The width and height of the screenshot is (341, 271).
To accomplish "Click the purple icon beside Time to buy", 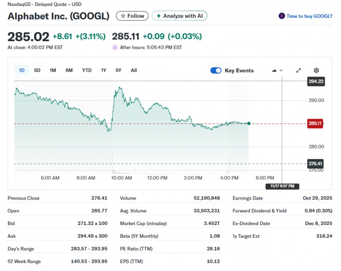I will pyautogui.click(x=281, y=16).
